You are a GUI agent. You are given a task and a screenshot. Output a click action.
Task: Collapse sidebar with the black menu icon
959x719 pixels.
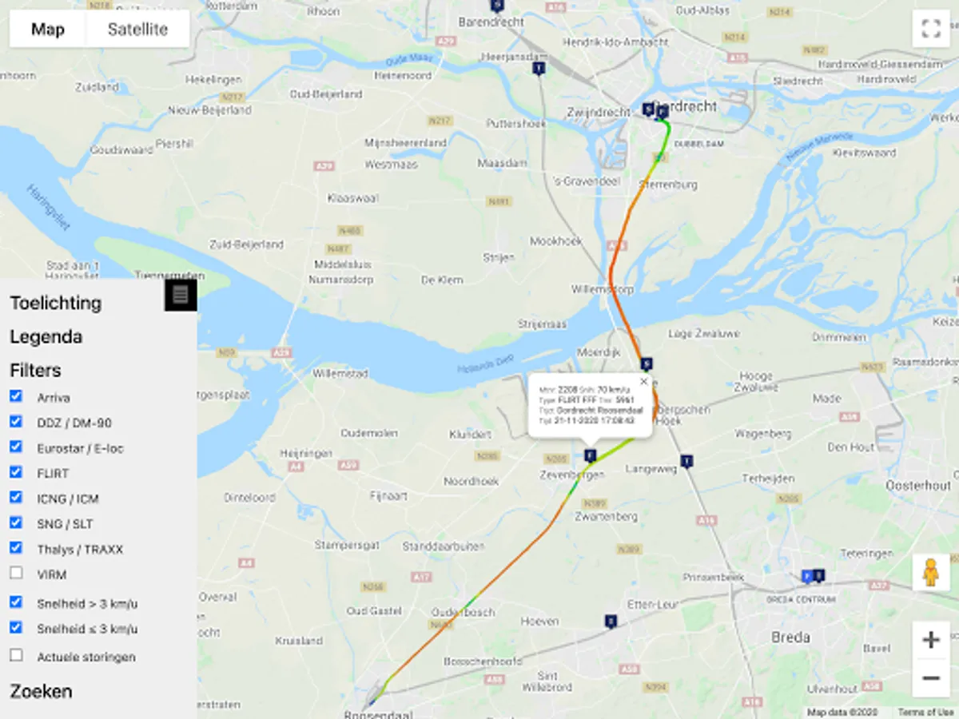pyautogui.click(x=181, y=295)
